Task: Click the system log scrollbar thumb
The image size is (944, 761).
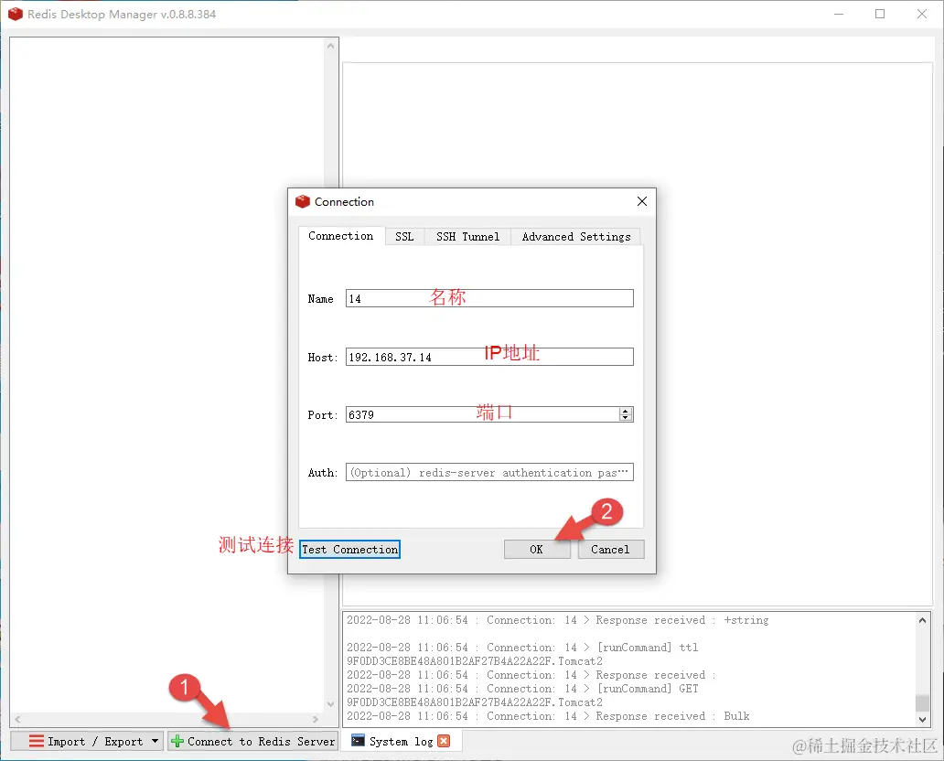Action: pyautogui.click(x=922, y=702)
